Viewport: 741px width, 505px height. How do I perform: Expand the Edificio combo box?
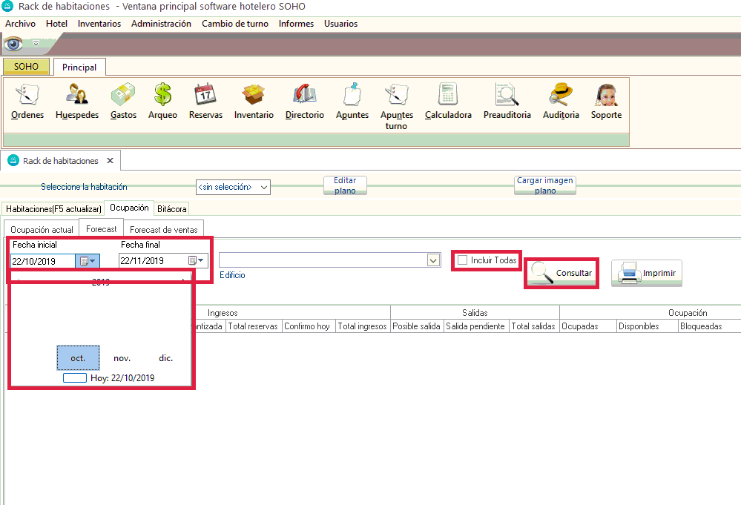pyautogui.click(x=433, y=260)
